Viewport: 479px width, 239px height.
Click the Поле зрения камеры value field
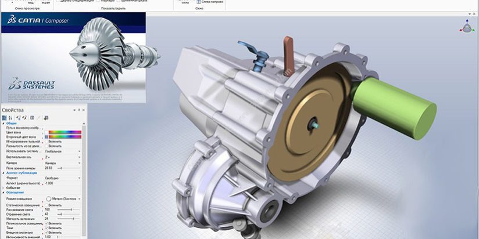point(49,167)
